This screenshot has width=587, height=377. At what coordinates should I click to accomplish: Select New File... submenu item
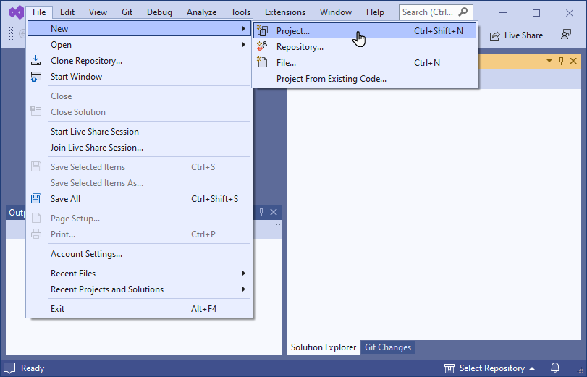click(x=365, y=63)
